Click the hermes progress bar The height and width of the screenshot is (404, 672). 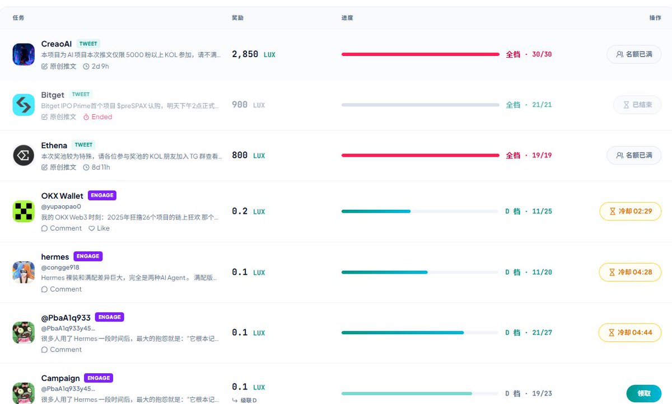420,272
